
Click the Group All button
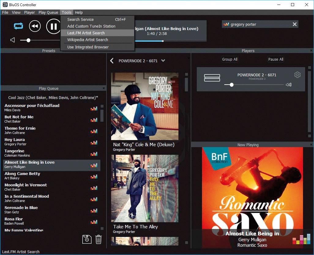coord(230,59)
